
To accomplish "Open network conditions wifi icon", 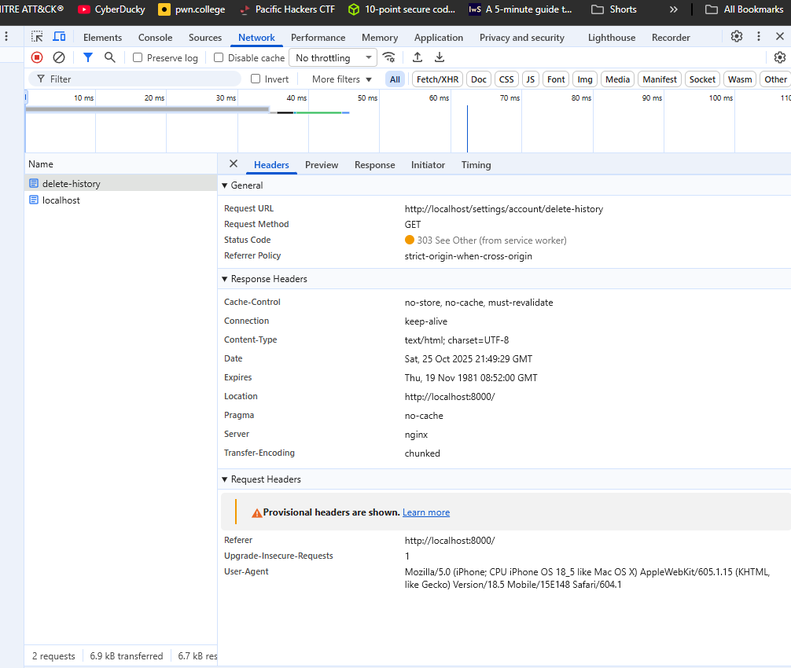I will [x=389, y=57].
